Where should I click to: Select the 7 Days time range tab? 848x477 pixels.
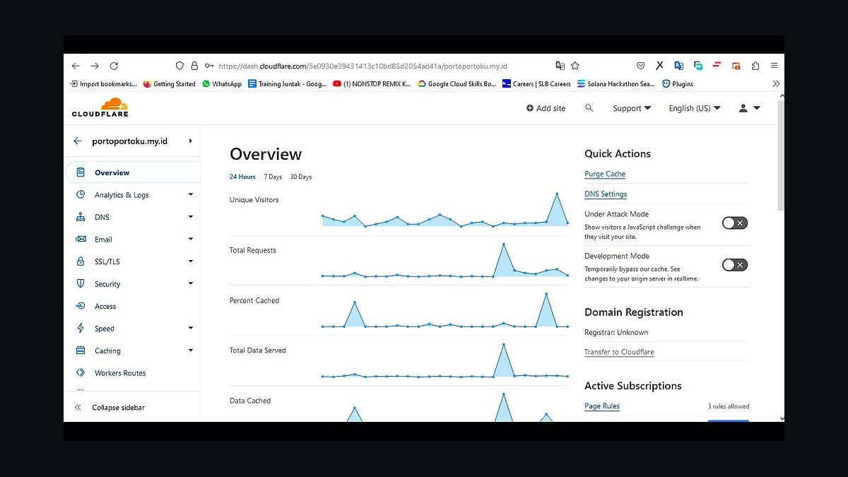point(273,177)
